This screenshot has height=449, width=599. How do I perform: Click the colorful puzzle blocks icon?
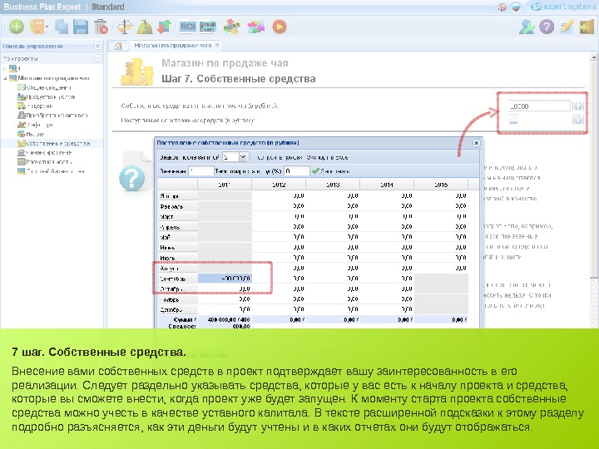256,27
